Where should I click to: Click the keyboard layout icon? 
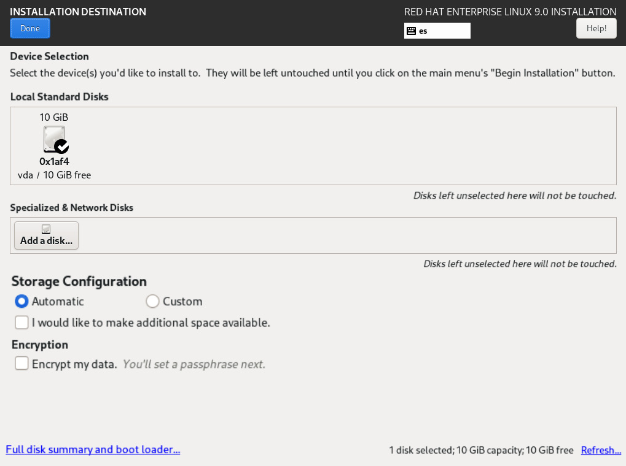[411, 31]
